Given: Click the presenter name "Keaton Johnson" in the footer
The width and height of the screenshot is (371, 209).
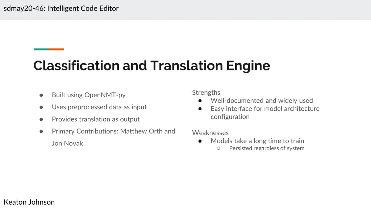Looking at the screenshot, I should [29, 202].
